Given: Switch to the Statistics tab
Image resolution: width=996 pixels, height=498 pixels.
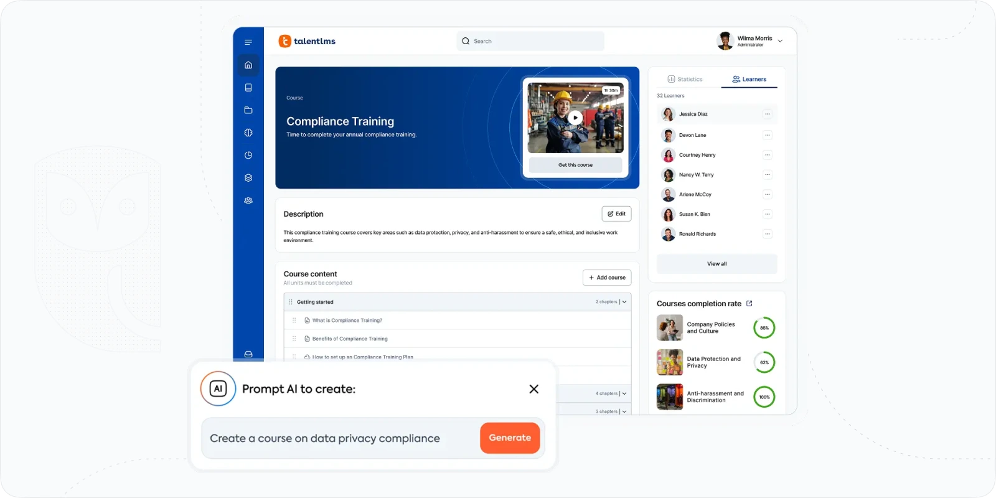Looking at the screenshot, I should tap(685, 79).
